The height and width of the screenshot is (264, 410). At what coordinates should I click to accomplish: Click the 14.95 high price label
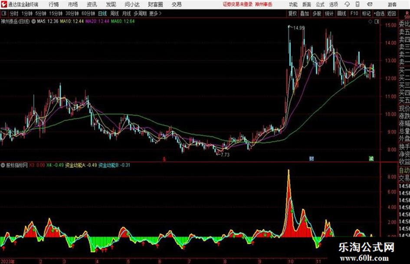[x=299, y=28]
